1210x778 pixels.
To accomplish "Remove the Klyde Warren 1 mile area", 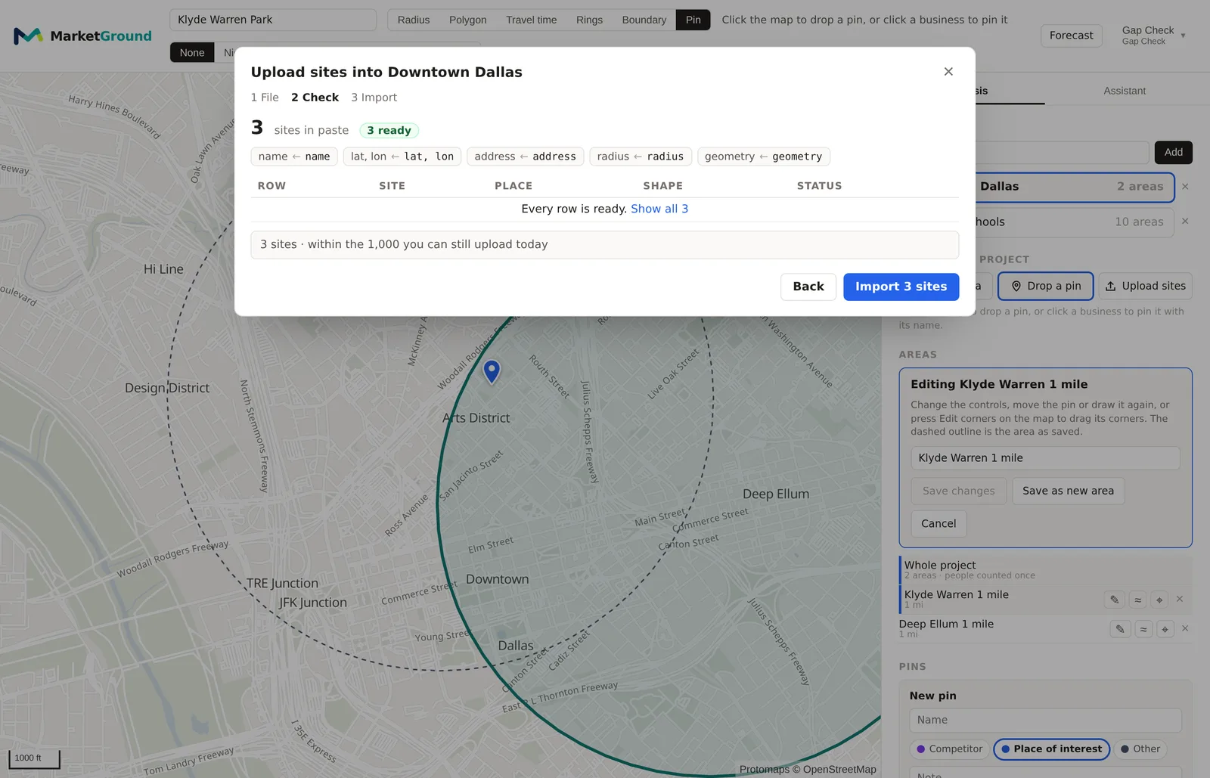I will pos(1180,600).
